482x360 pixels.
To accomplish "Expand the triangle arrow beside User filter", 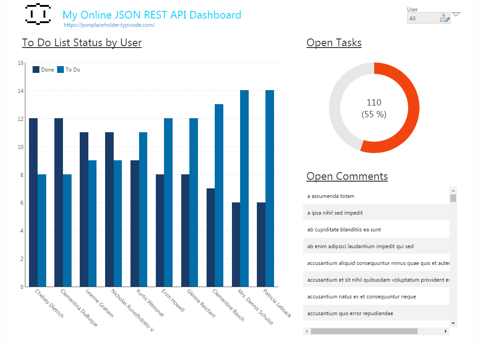I will click(456, 14).
